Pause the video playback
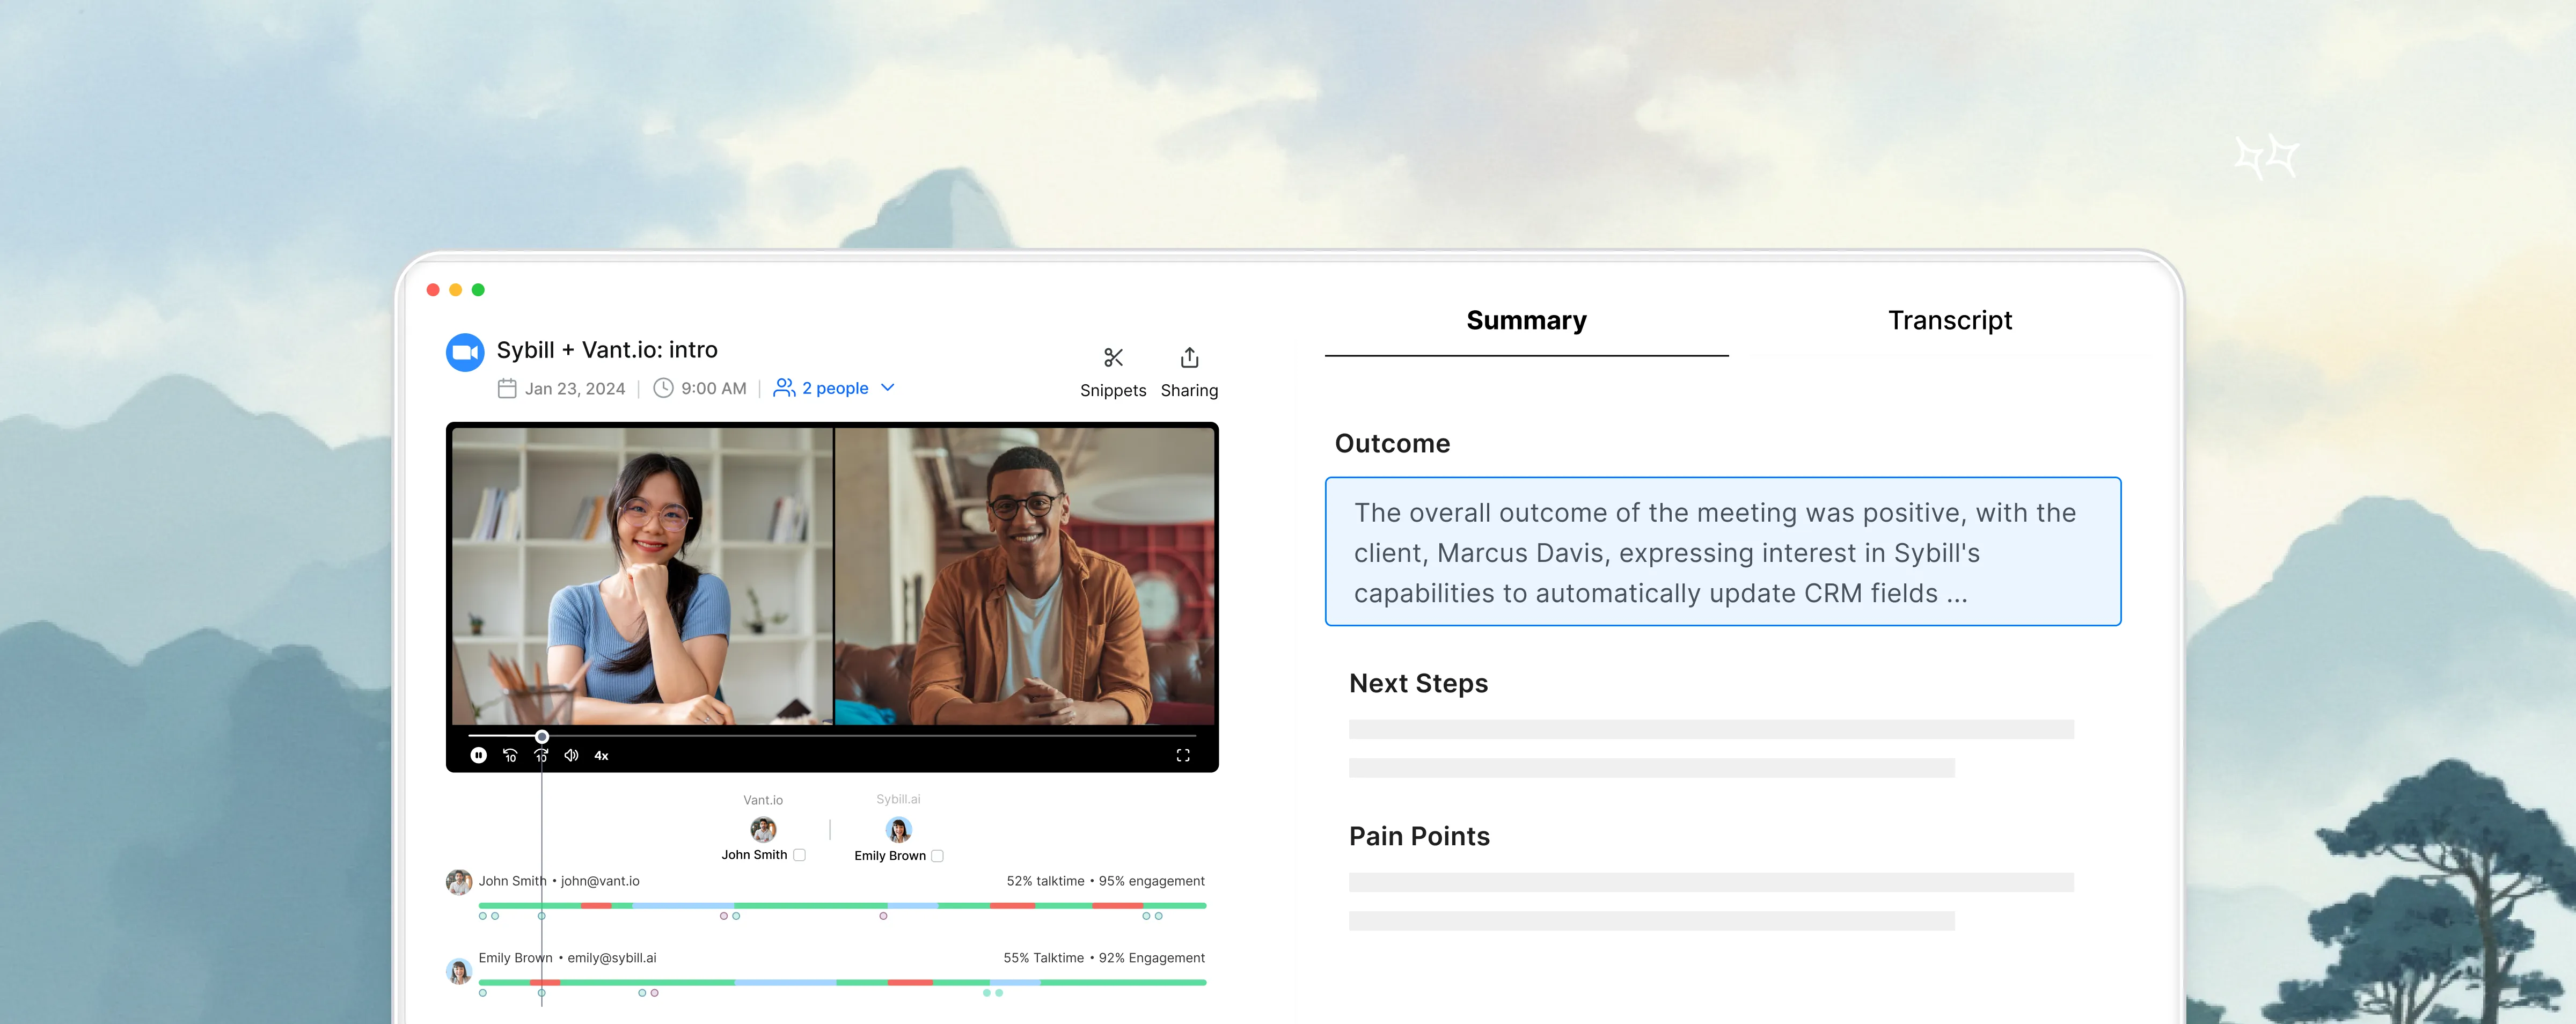 478,755
